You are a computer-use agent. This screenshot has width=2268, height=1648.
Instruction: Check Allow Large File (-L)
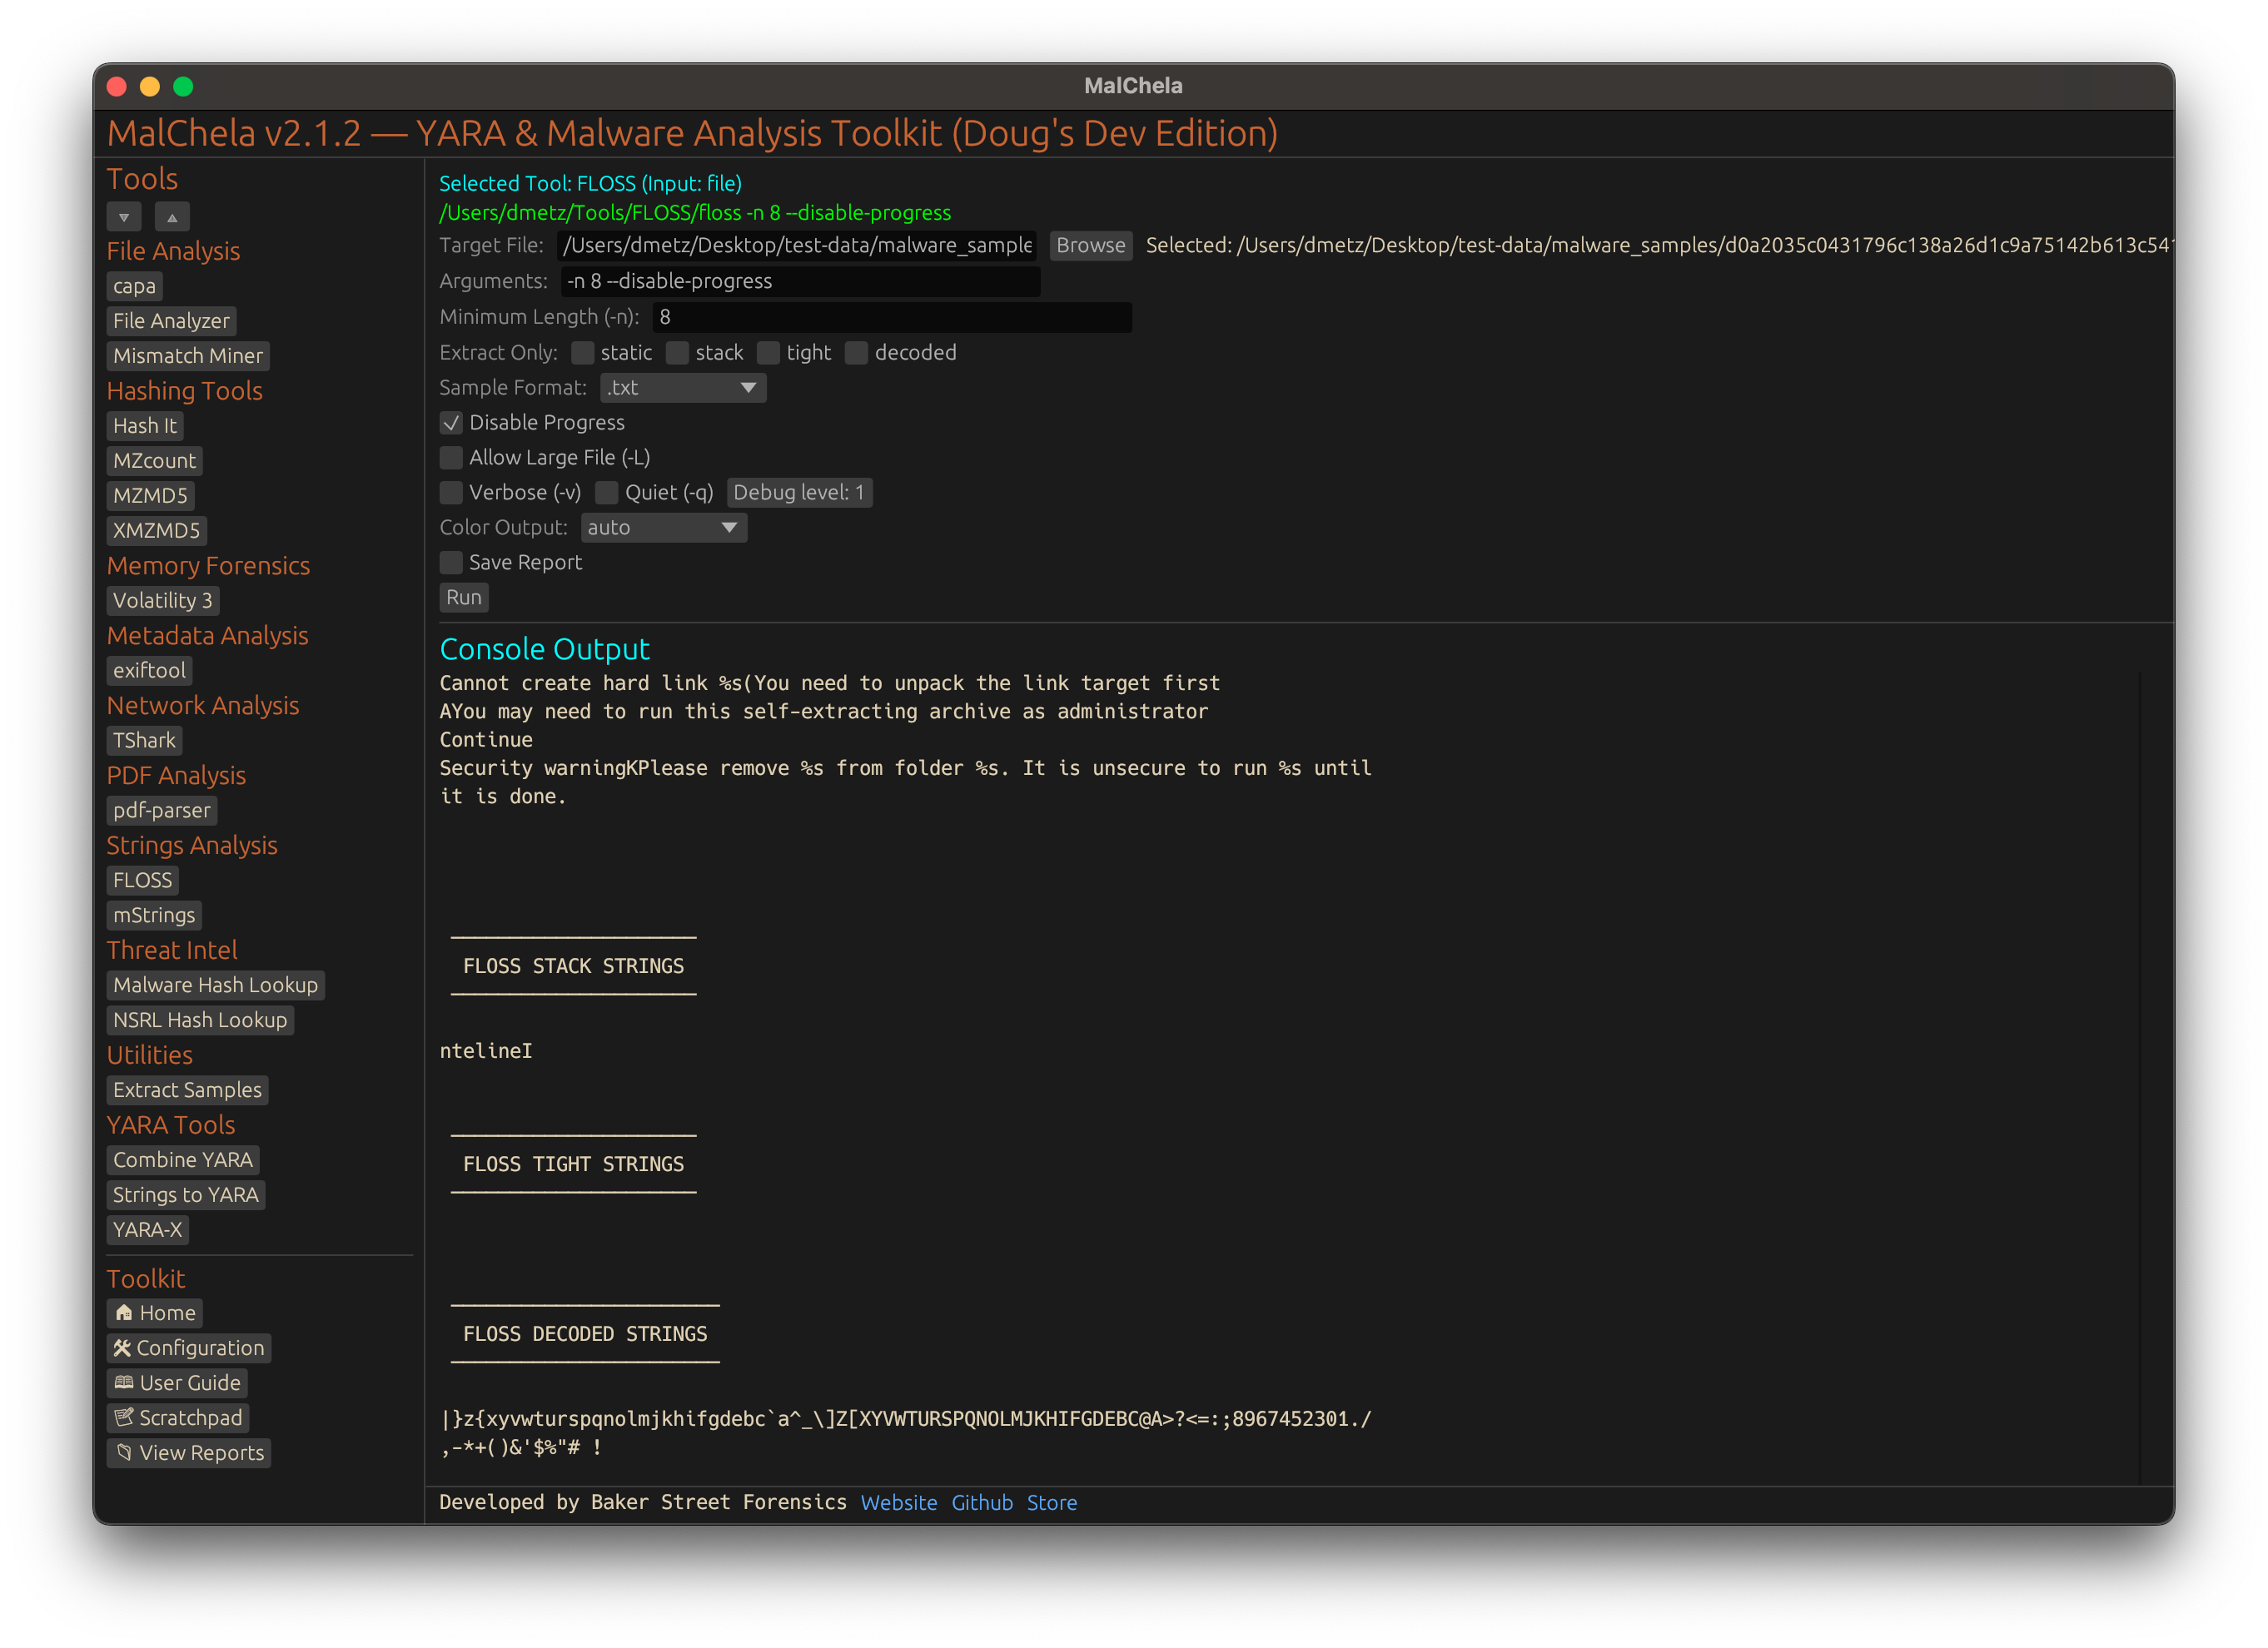(x=452, y=458)
